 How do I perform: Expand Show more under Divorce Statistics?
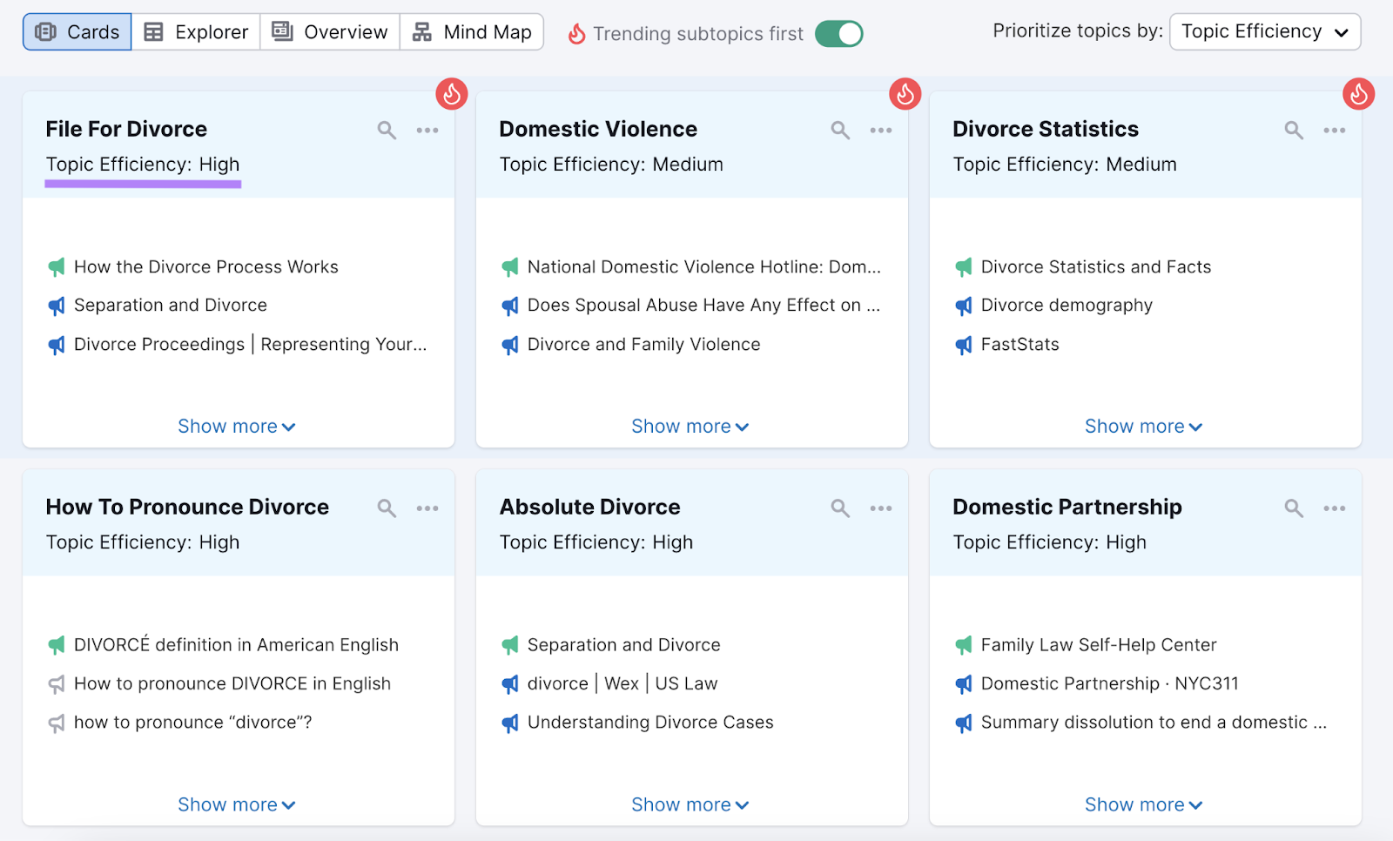[x=1143, y=427]
